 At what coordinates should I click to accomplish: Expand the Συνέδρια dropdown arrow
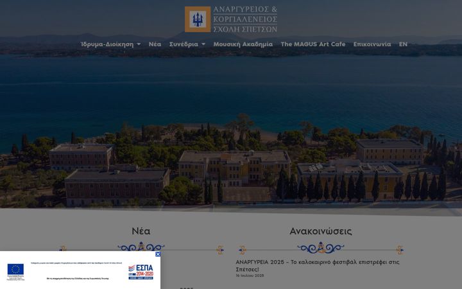pyautogui.click(x=203, y=44)
